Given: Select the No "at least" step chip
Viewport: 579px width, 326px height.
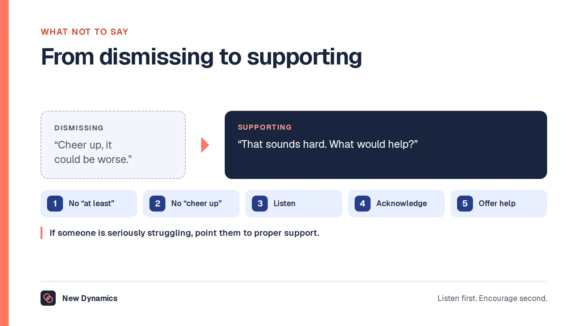Looking at the screenshot, I should pos(89,204).
